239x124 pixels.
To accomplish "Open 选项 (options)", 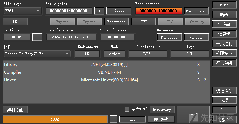I will coord(224,100).
